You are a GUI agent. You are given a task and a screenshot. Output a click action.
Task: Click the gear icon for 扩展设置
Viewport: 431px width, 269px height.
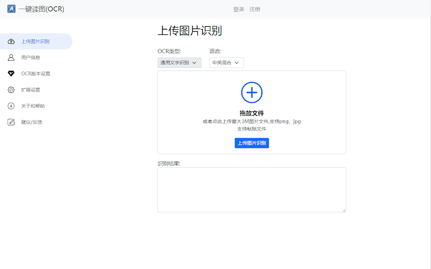(11, 90)
